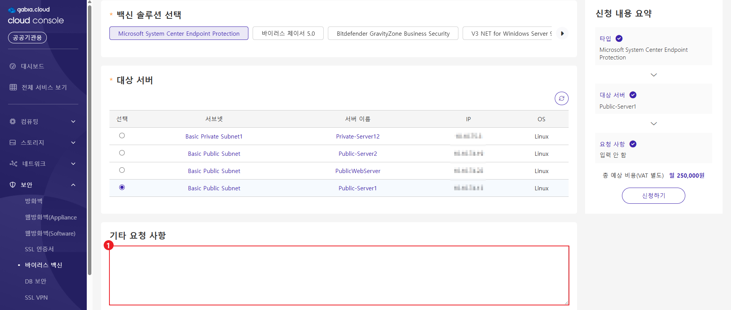Open 웹방화벽(Appliance) submenu item
Screen dimensions: 731x310
click(x=51, y=217)
